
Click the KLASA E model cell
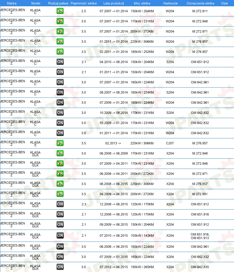click(x=35, y=143)
